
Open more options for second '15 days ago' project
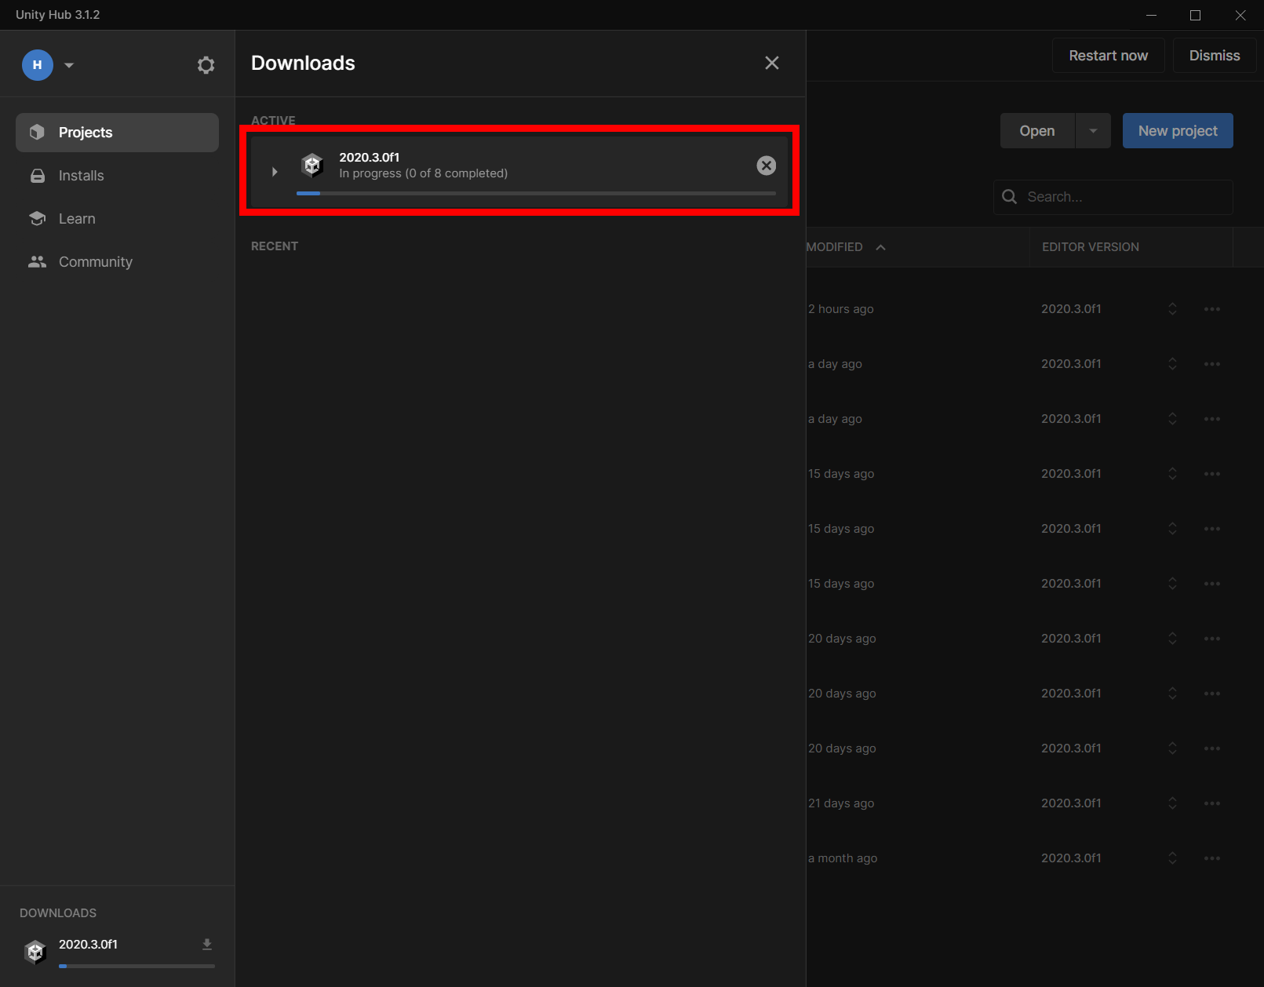click(1211, 529)
